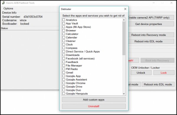Check the Gmail checkbox
177x115 pixels.
64,72
